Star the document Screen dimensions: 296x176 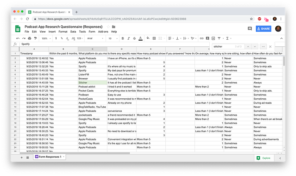[x=108, y=27]
